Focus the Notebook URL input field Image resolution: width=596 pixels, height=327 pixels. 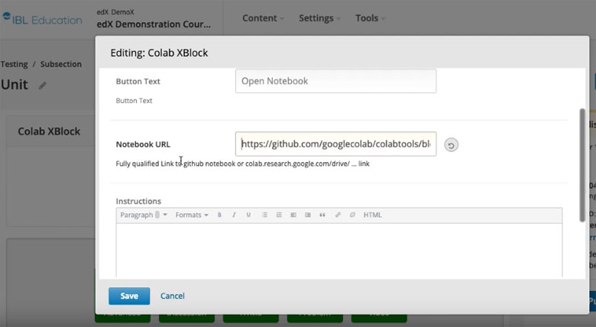coord(335,144)
